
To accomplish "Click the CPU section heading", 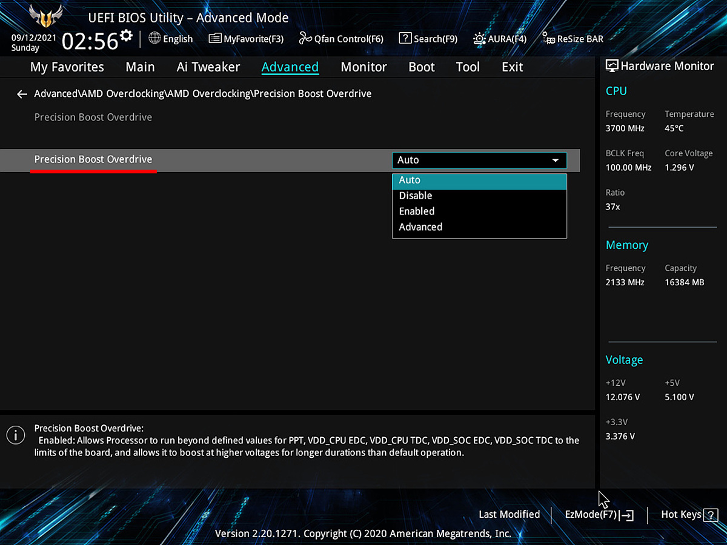I will coord(616,91).
